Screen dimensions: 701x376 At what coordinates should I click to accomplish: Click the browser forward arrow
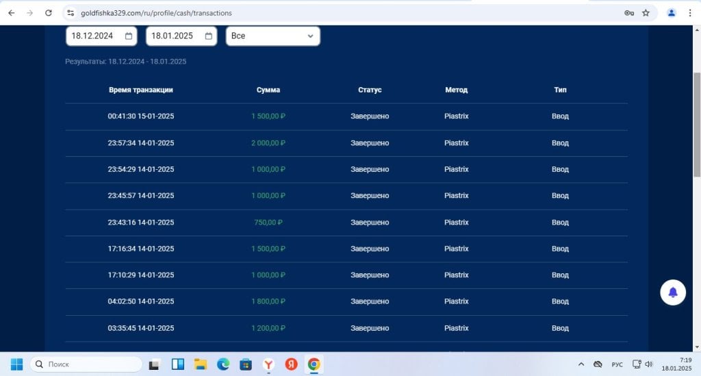point(30,13)
